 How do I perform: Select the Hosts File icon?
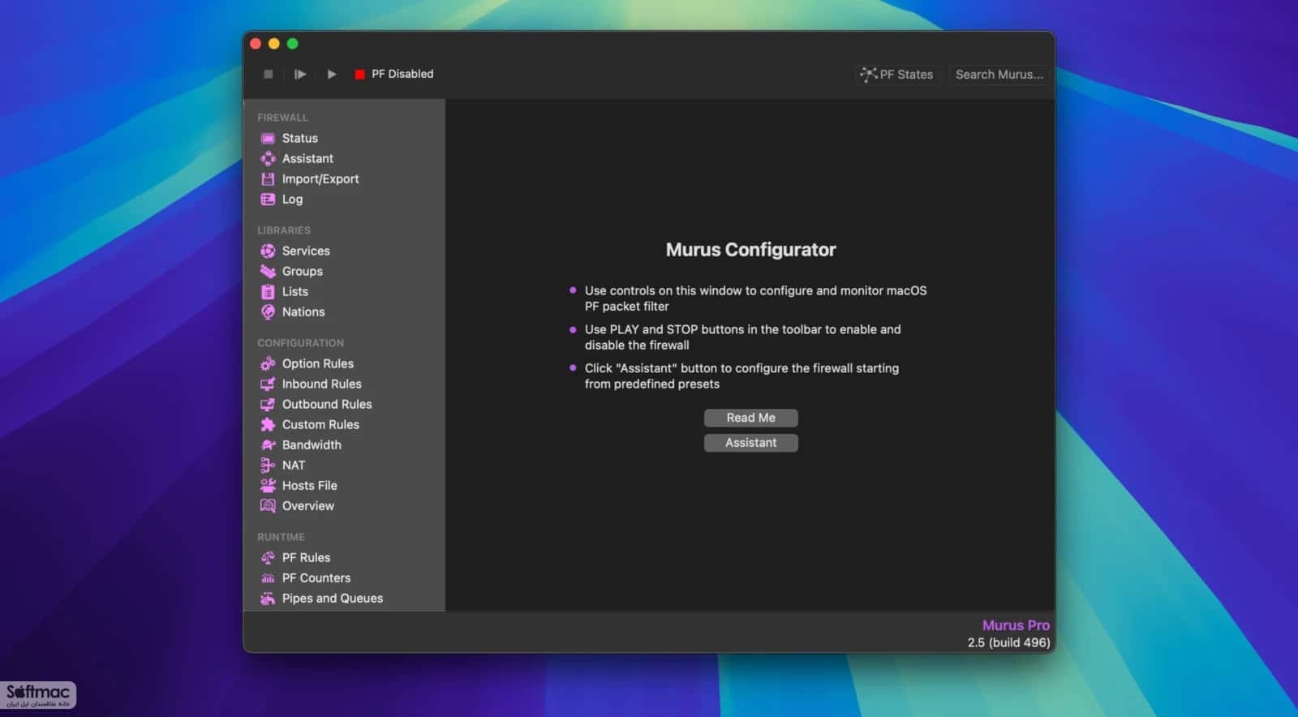(268, 486)
